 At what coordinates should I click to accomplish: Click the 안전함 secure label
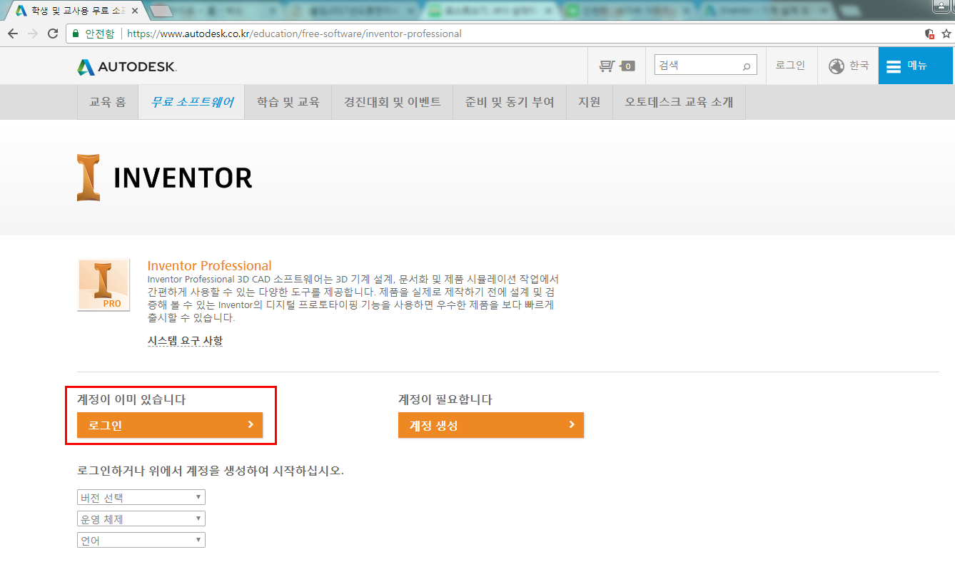pos(99,34)
